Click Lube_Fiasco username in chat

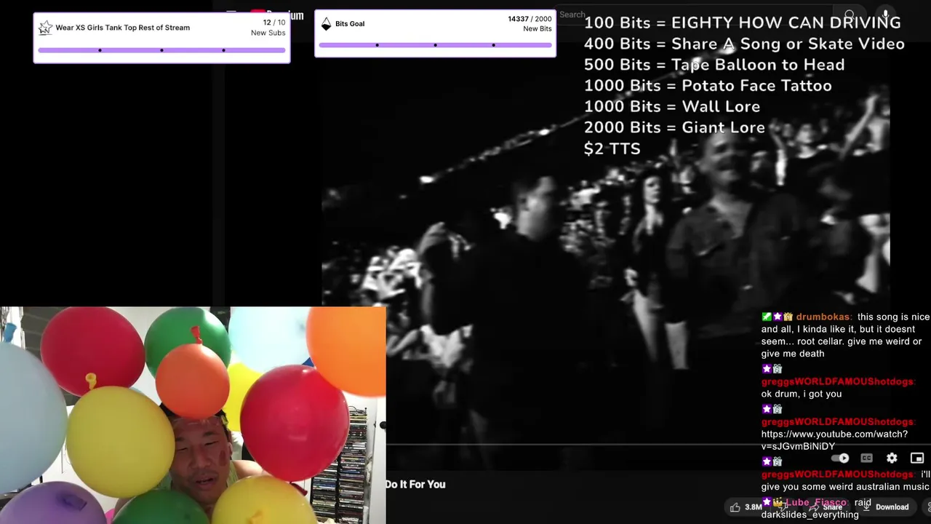(815, 503)
